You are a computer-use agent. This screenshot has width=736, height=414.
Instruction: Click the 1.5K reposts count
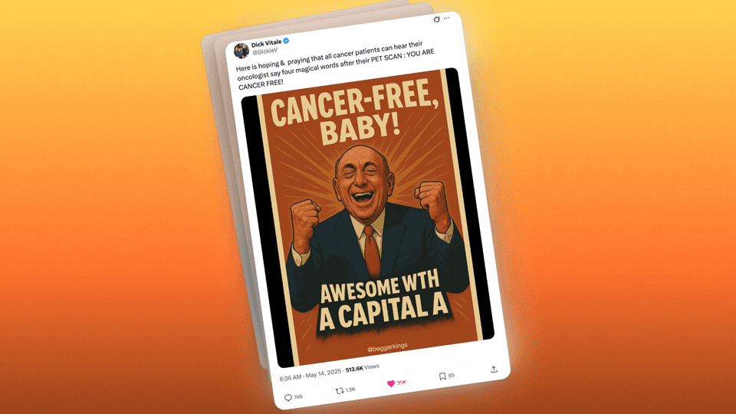pyautogui.click(x=350, y=389)
